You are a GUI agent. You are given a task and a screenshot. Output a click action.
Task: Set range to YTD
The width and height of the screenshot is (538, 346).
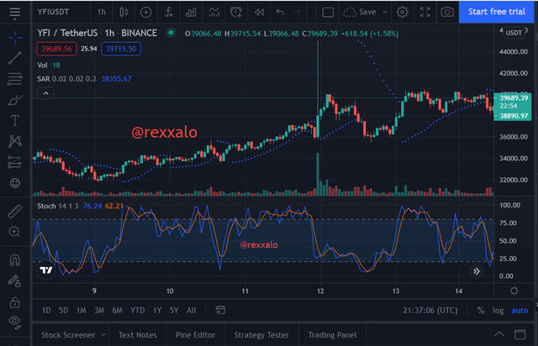pyautogui.click(x=137, y=311)
